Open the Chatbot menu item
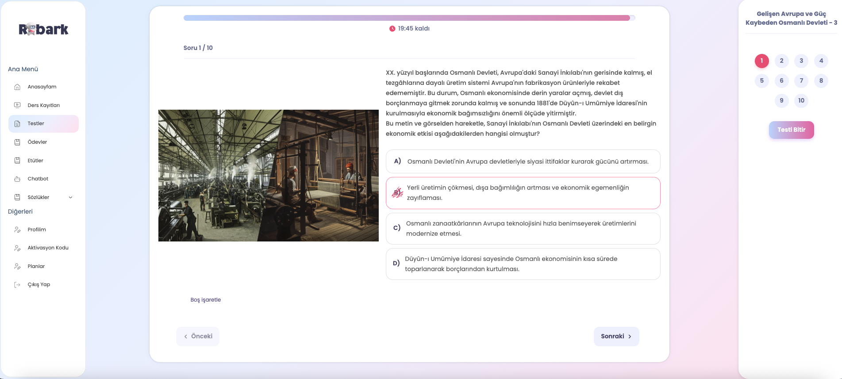Image resolution: width=842 pixels, height=379 pixels. click(x=43, y=179)
